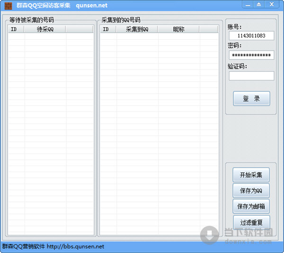Click the middle title bar restore button
284x253 pixels.
(x=259, y=5)
